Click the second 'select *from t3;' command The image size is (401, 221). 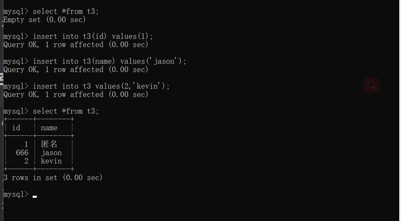(x=66, y=111)
